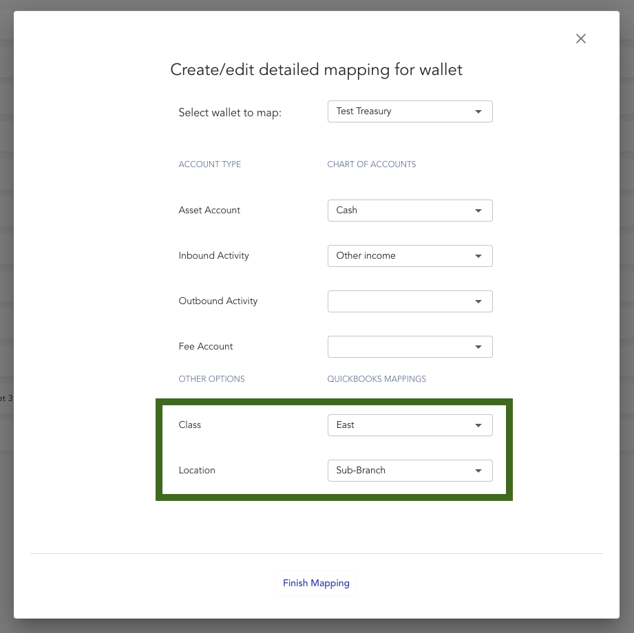Click the Fee Account label text
This screenshot has width=634, height=633.
pos(206,347)
